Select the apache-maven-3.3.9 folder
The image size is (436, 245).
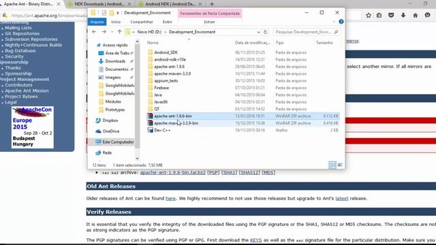pos(172,73)
